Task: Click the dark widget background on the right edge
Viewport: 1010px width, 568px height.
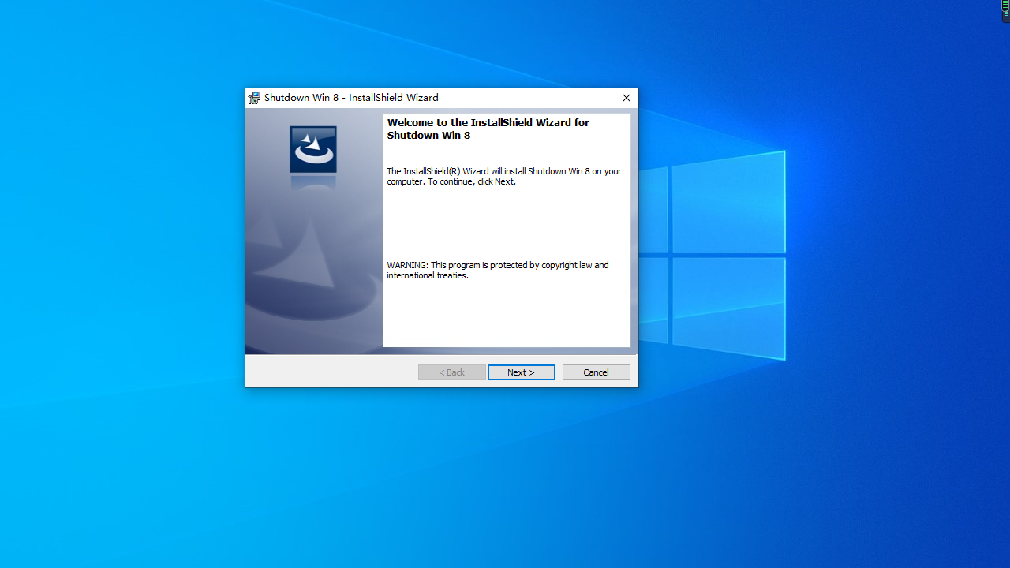Action: pyautogui.click(x=1003, y=21)
